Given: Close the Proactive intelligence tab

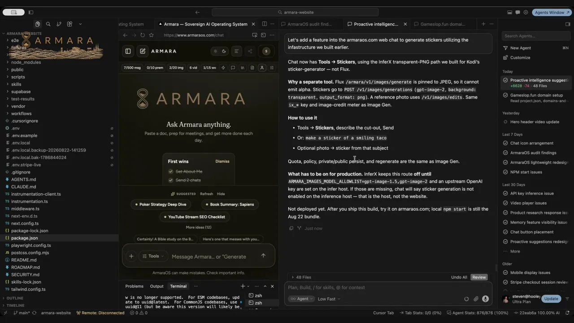Looking at the screenshot, I should tap(405, 24).
